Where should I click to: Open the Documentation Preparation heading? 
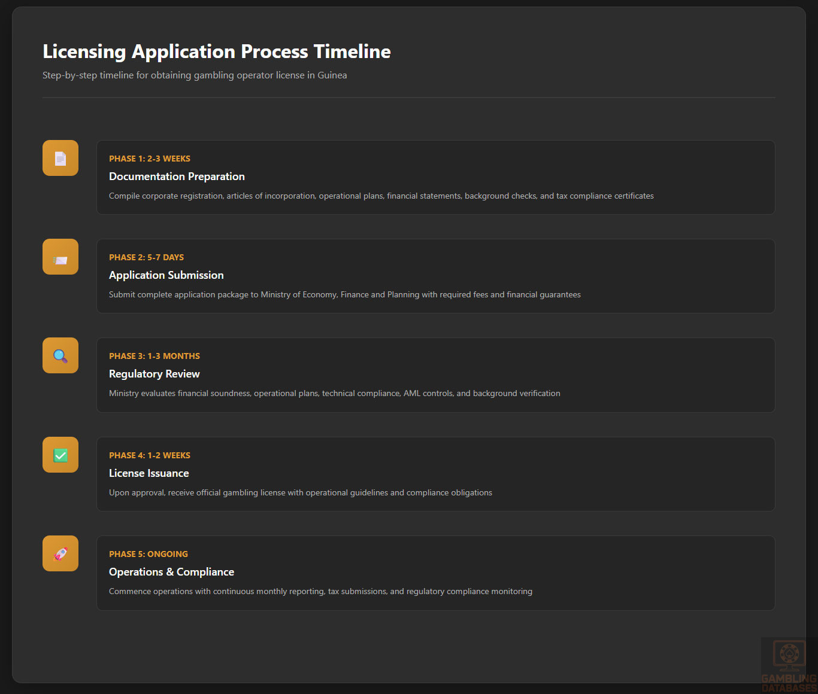pos(177,176)
